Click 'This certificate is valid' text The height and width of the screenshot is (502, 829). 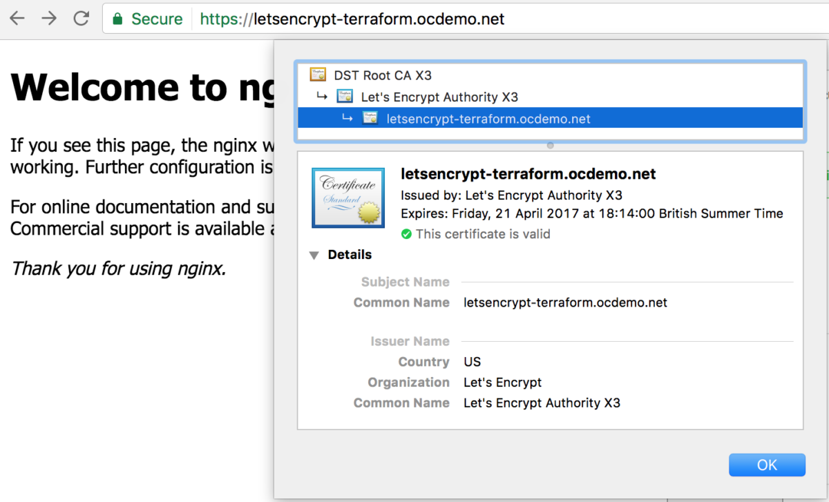coord(483,234)
